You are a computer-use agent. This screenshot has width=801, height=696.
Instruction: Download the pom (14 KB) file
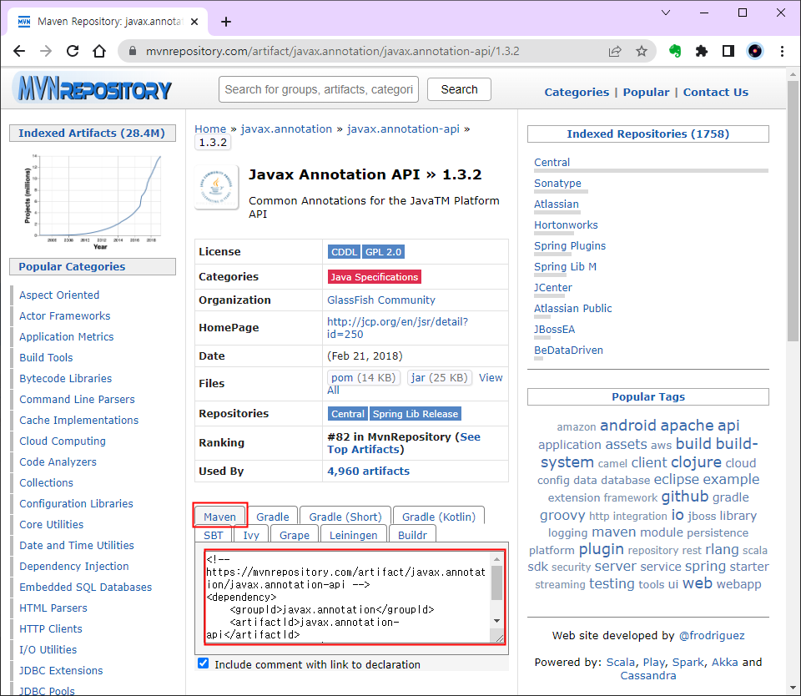tap(363, 378)
